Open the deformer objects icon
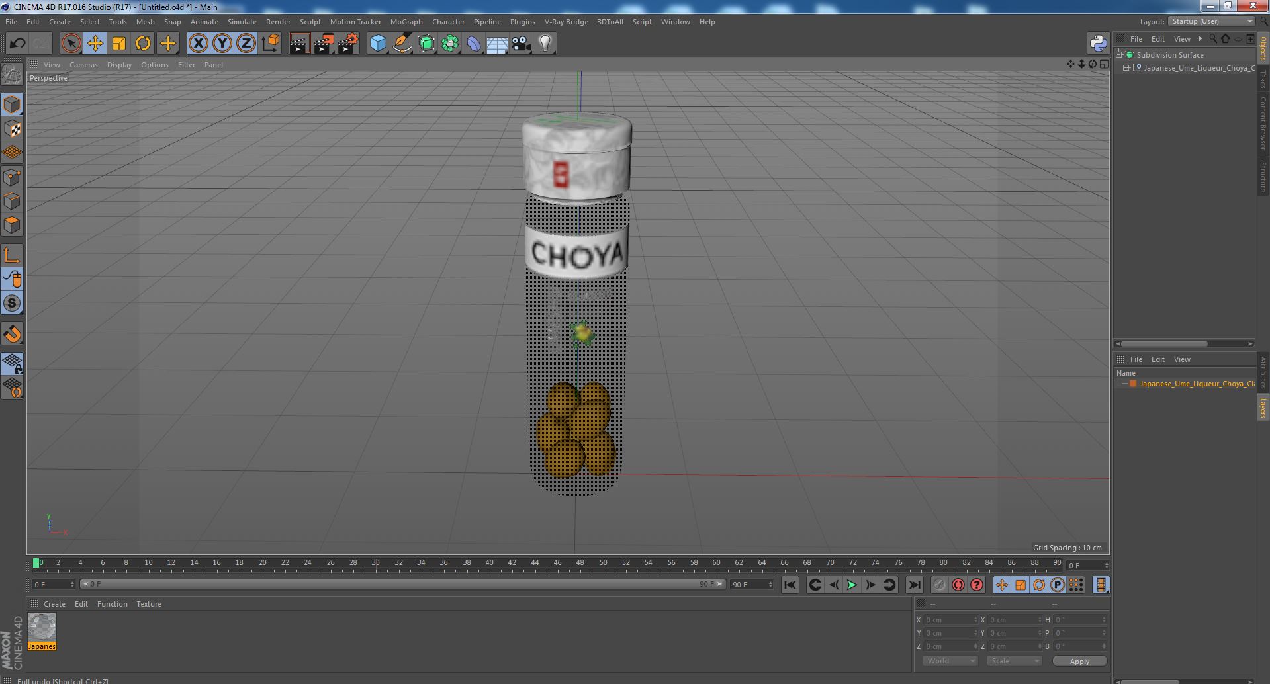Screen dimensions: 1270x684 (x=474, y=44)
